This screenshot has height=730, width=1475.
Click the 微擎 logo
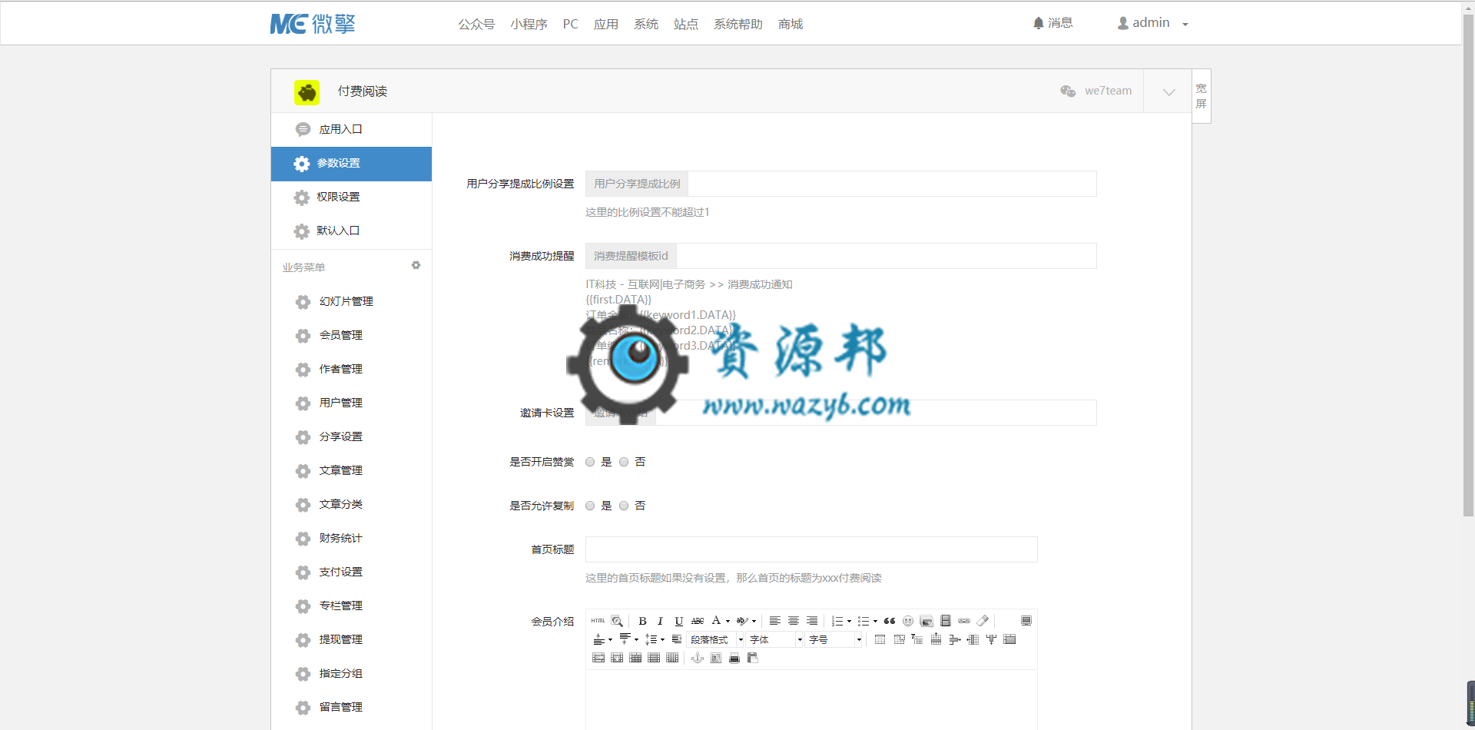tap(313, 24)
